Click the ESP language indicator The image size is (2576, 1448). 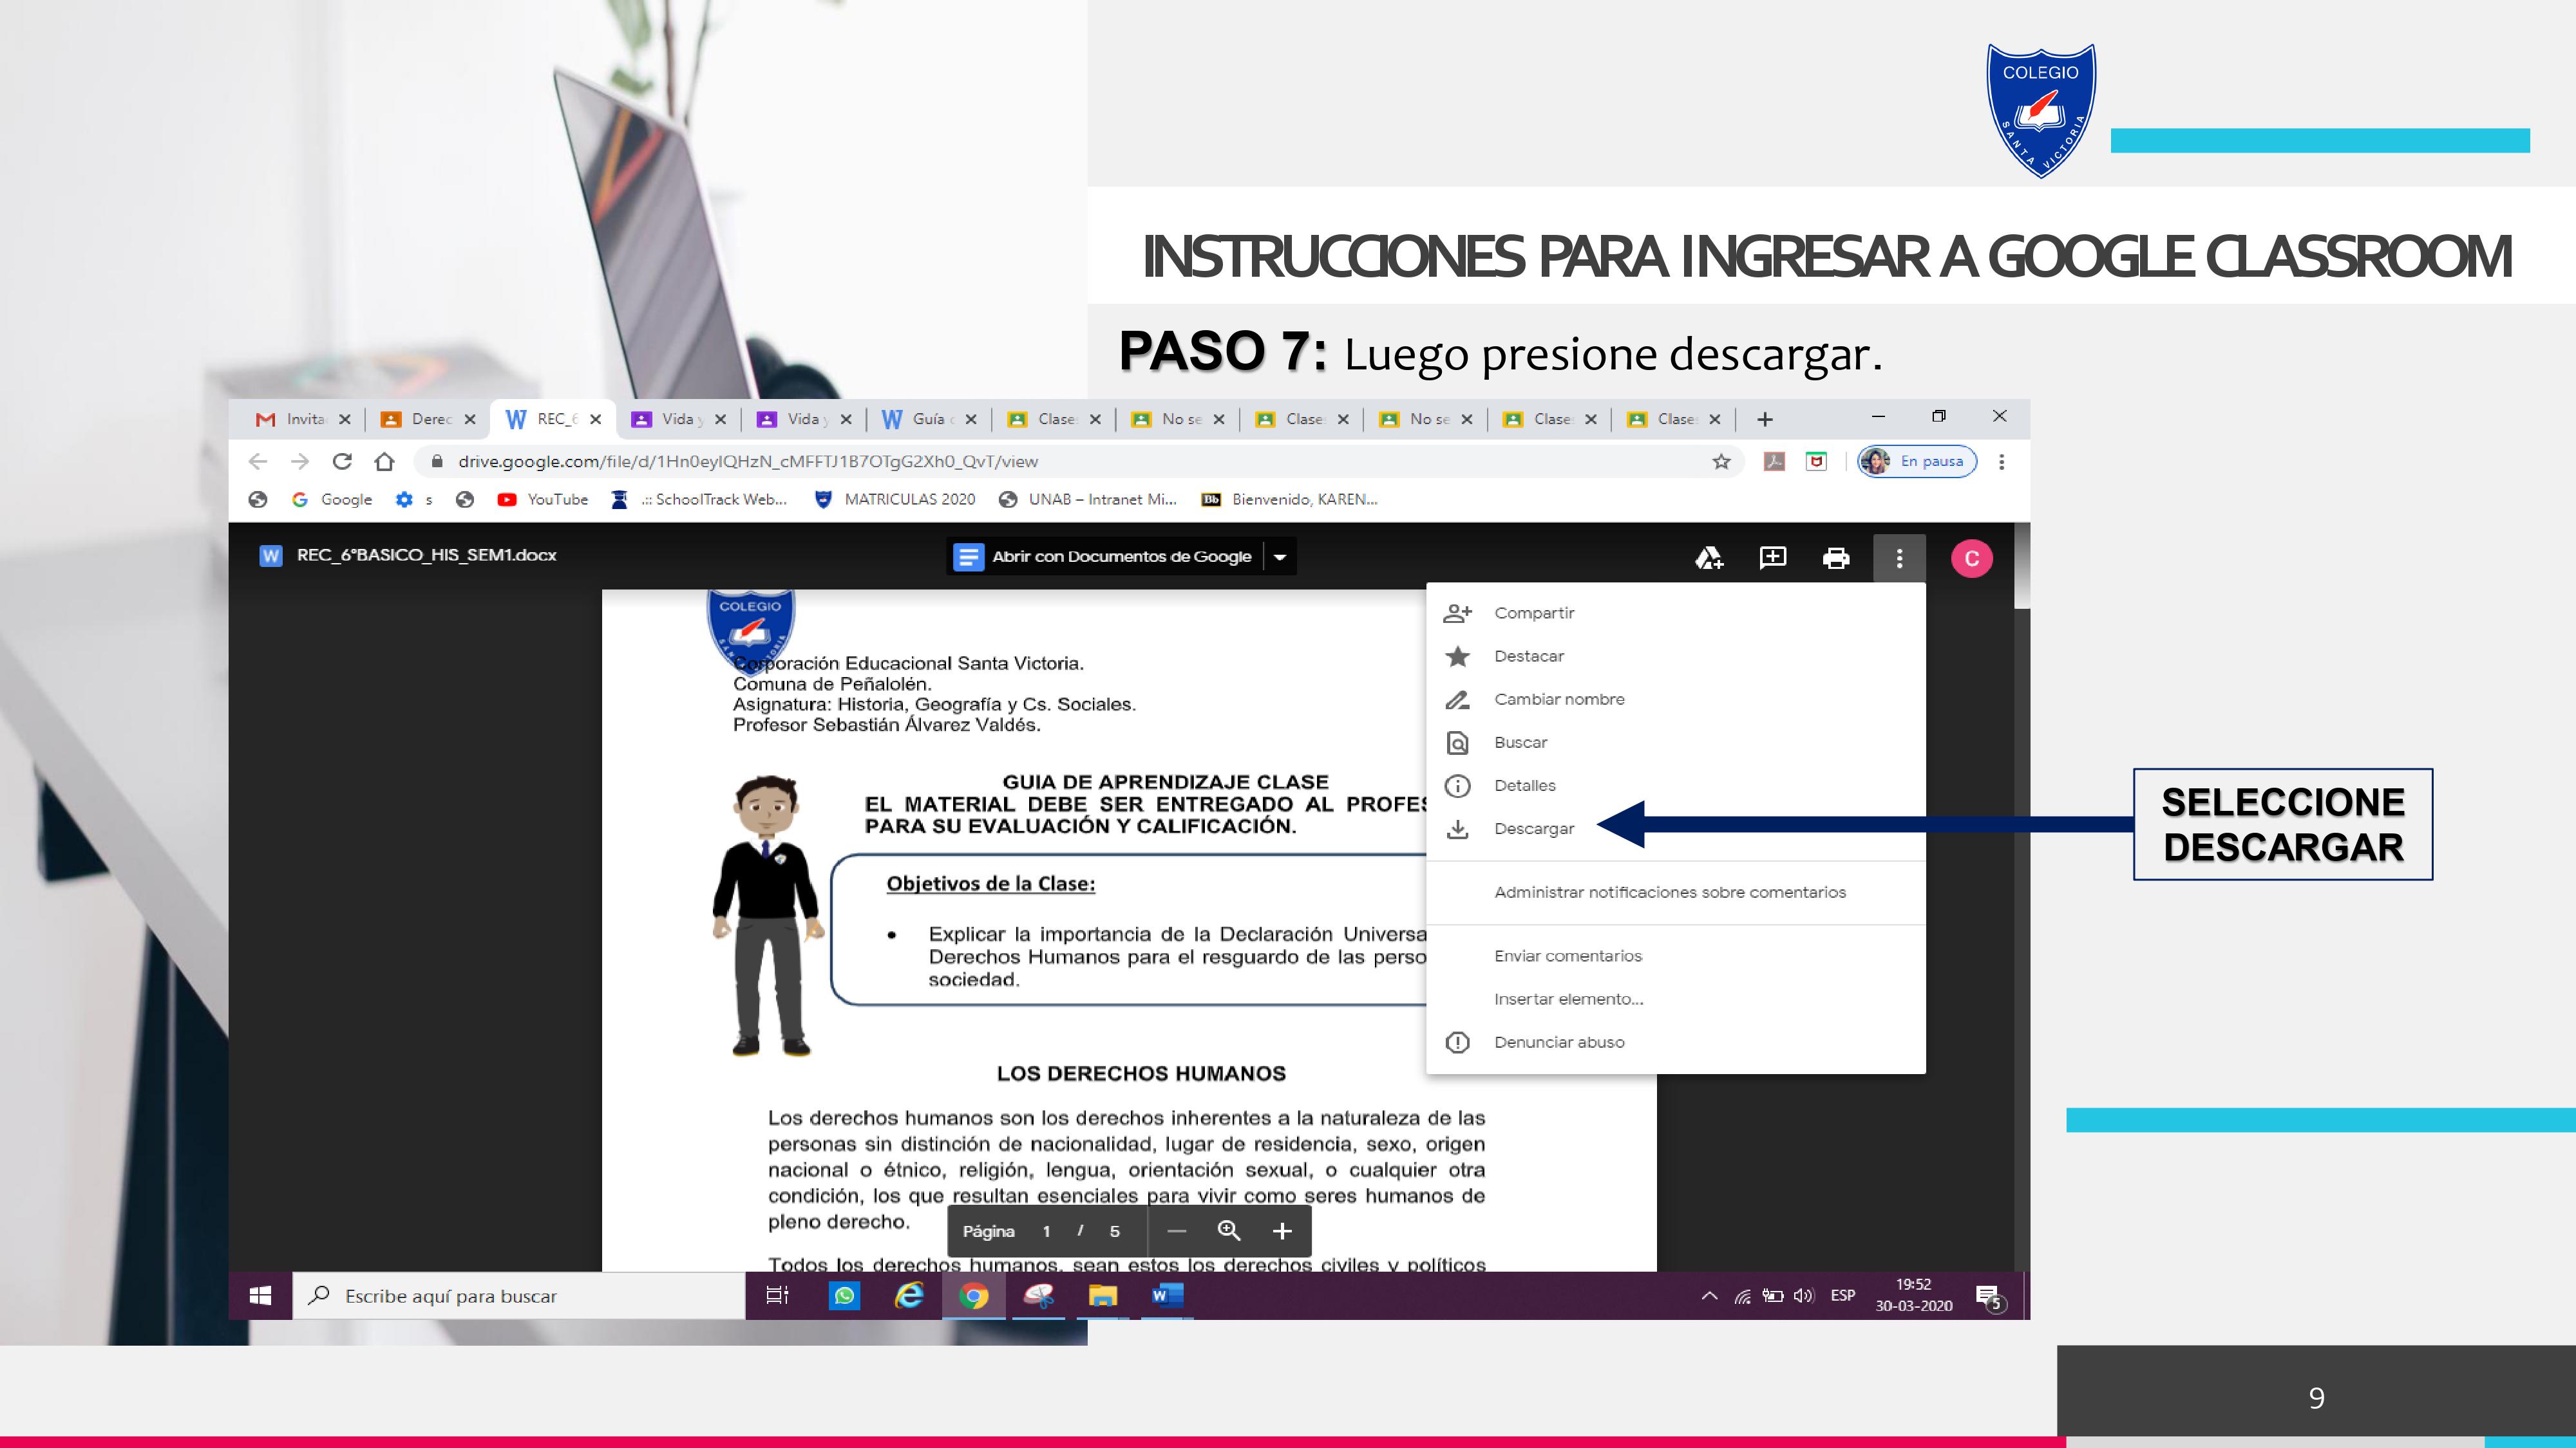coord(1843,1295)
